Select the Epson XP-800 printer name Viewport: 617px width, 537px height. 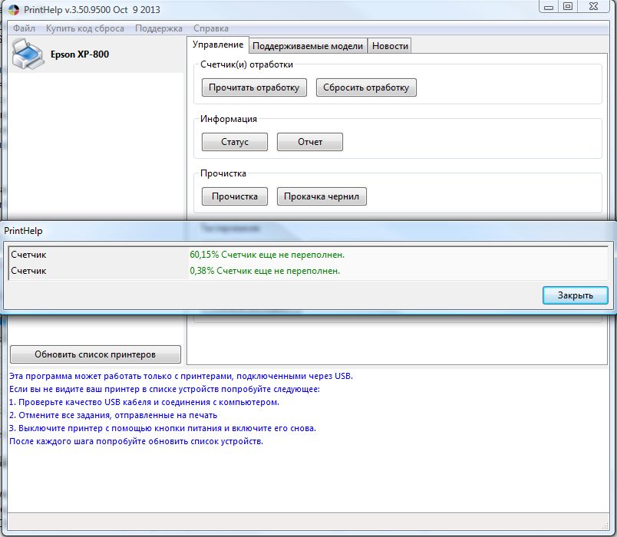point(80,54)
